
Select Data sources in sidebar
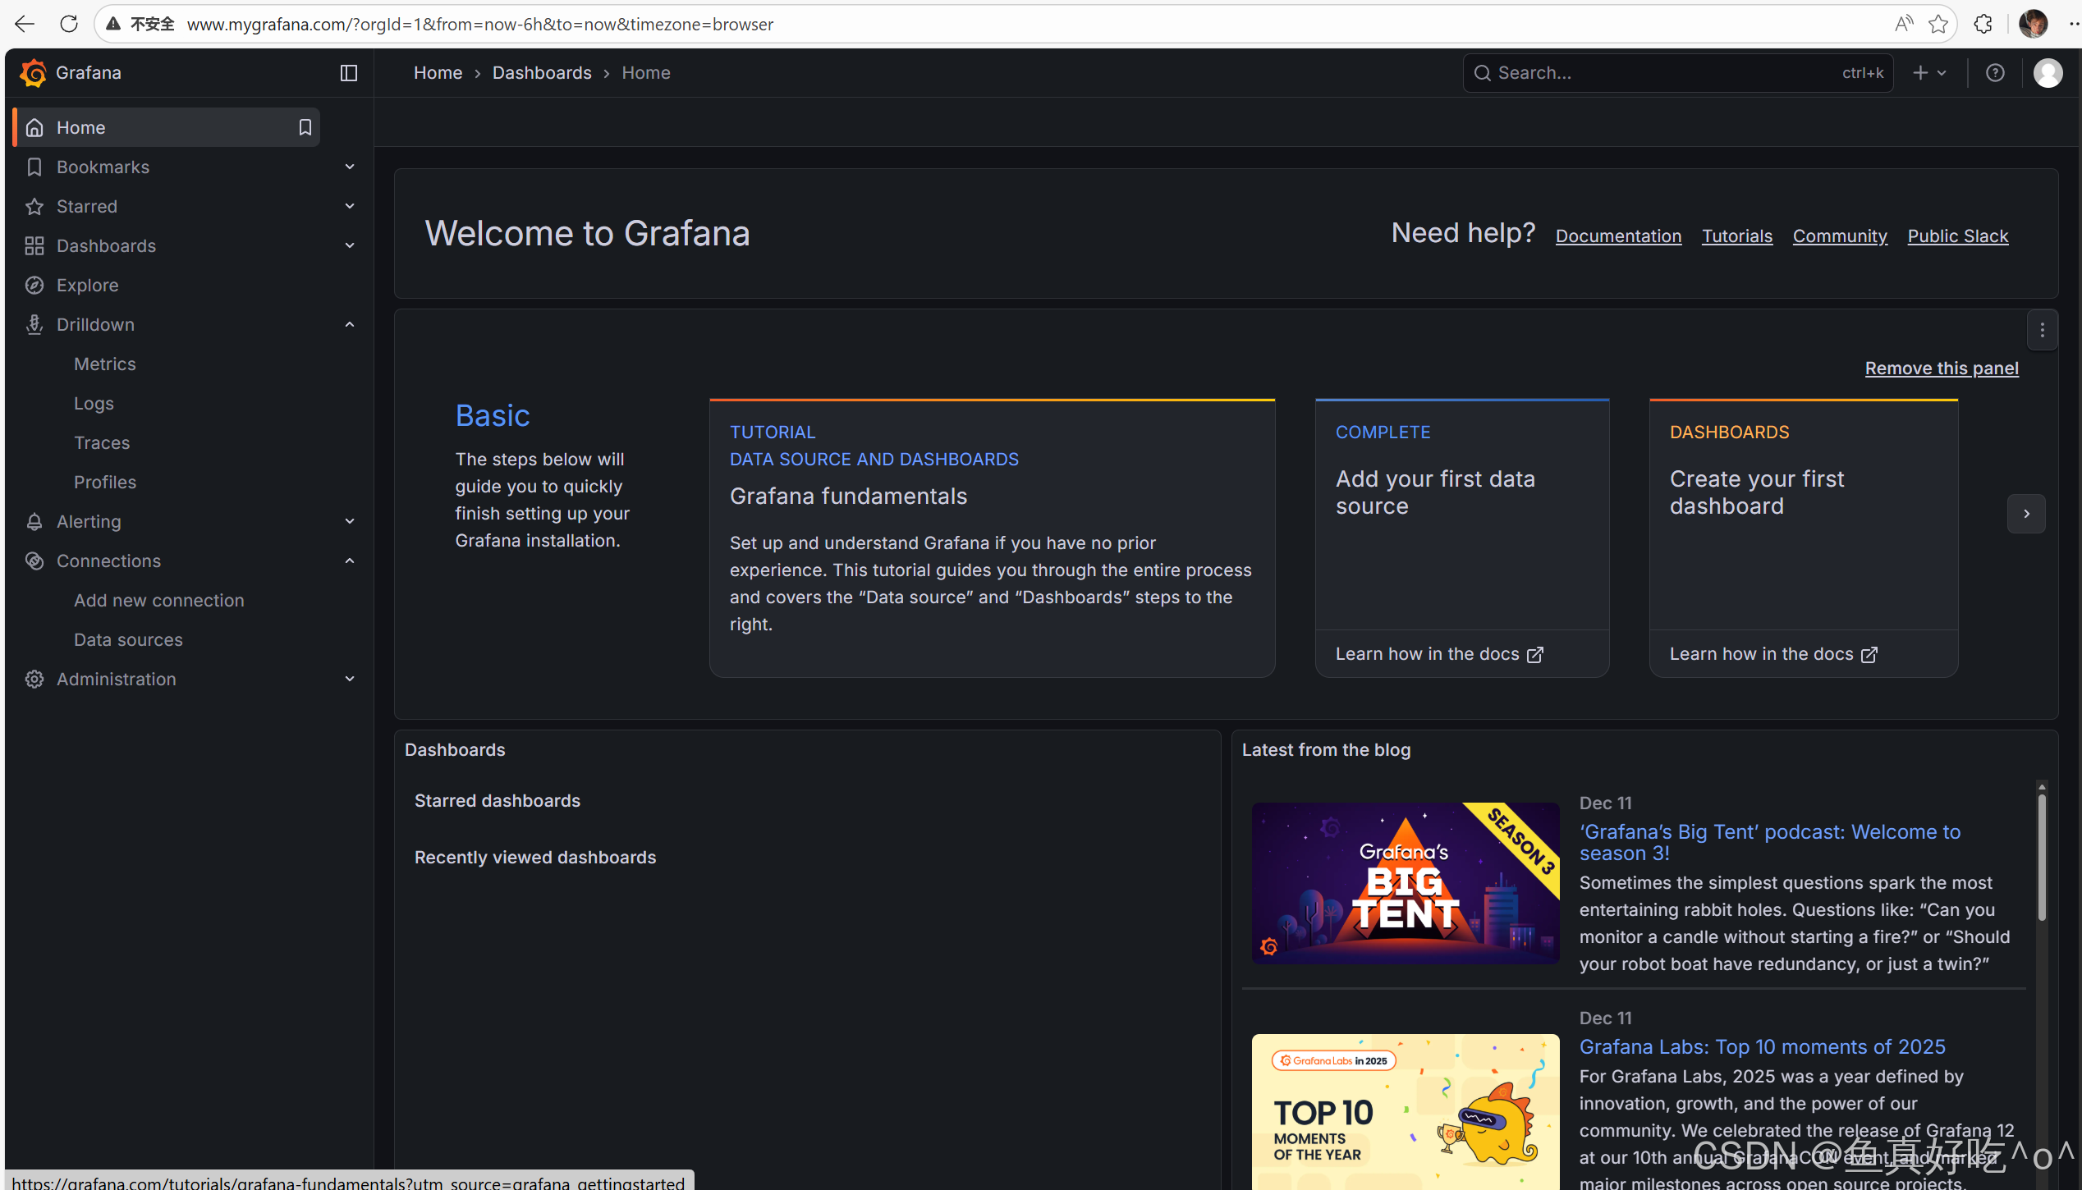click(128, 639)
